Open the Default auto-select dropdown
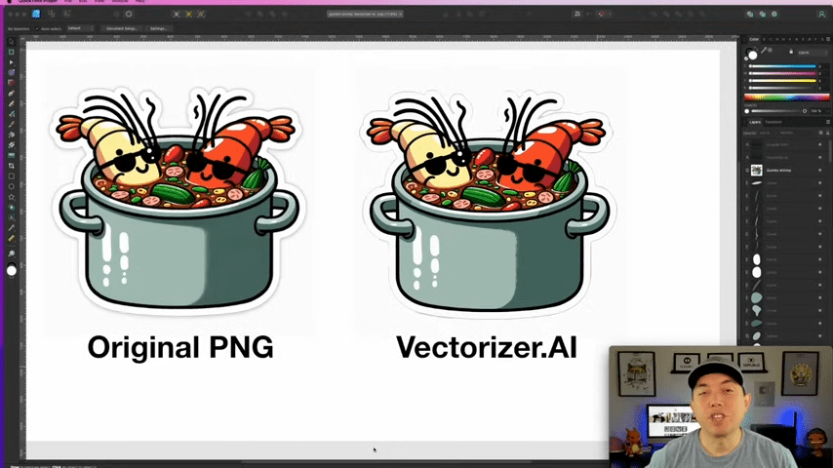833x468 pixels. click(x=80, y=28)
